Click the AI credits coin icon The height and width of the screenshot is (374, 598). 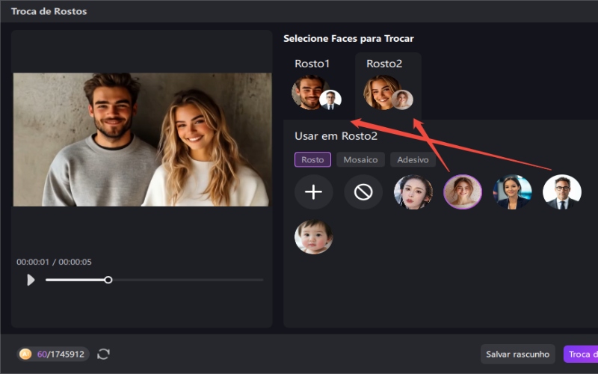click(x=26, y=354)
